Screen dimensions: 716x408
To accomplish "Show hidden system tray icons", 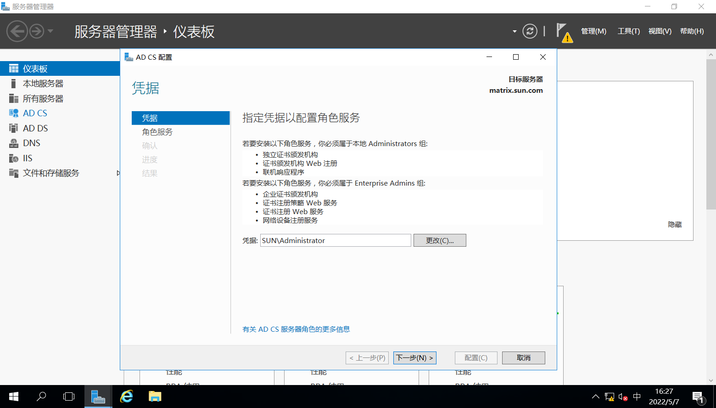I will click(595, 397).
